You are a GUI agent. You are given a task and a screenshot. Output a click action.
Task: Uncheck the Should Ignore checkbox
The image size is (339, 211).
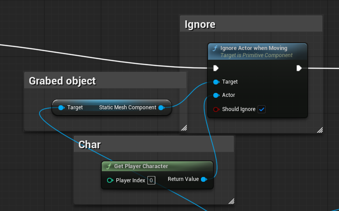coord(262,109)
